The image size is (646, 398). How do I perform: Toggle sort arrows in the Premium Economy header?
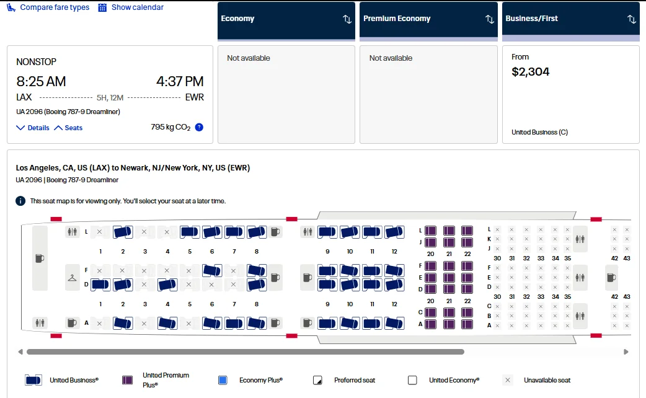pyautogui.click(x=490, y=19)
